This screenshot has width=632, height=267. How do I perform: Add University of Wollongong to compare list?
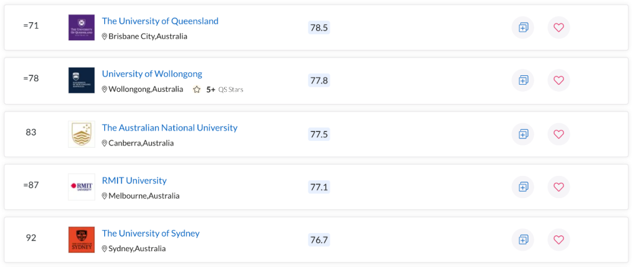point(523,80)
